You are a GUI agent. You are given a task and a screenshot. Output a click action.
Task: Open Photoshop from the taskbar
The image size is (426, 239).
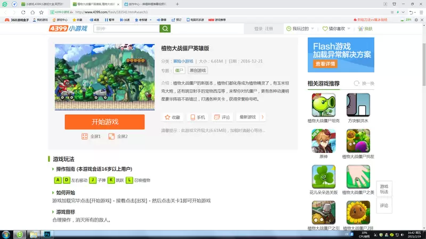[x=47, y=235]
